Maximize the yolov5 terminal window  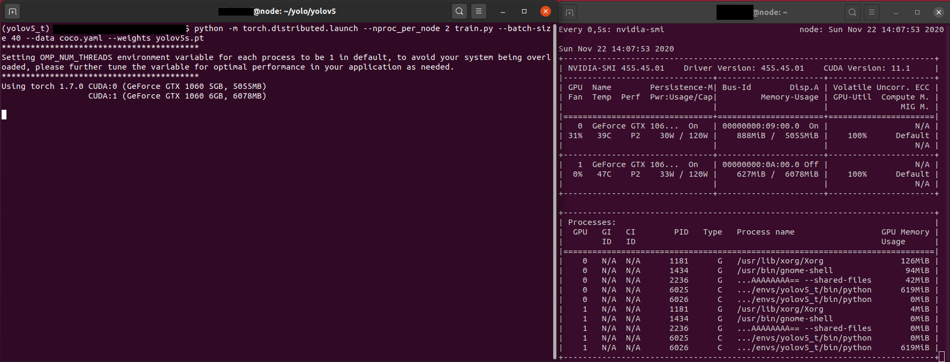point(524,11)
